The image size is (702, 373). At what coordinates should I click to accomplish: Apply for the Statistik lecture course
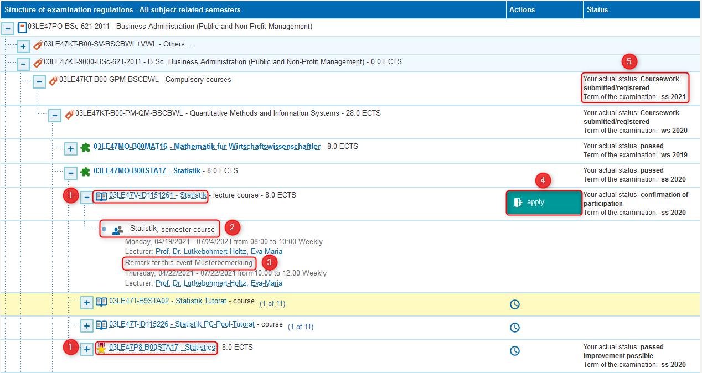[544, 203]
